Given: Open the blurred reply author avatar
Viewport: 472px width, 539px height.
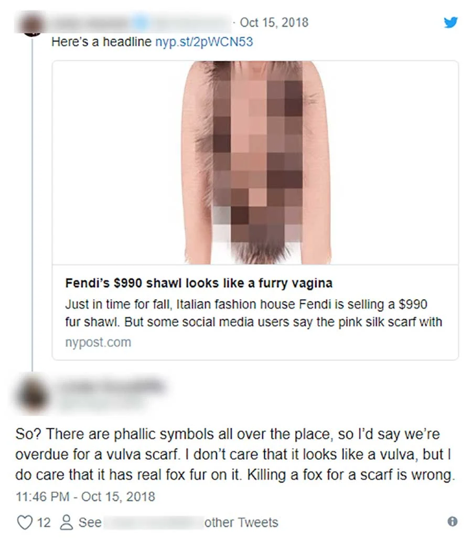Looking at the screenshot, I should click(31, 395).
